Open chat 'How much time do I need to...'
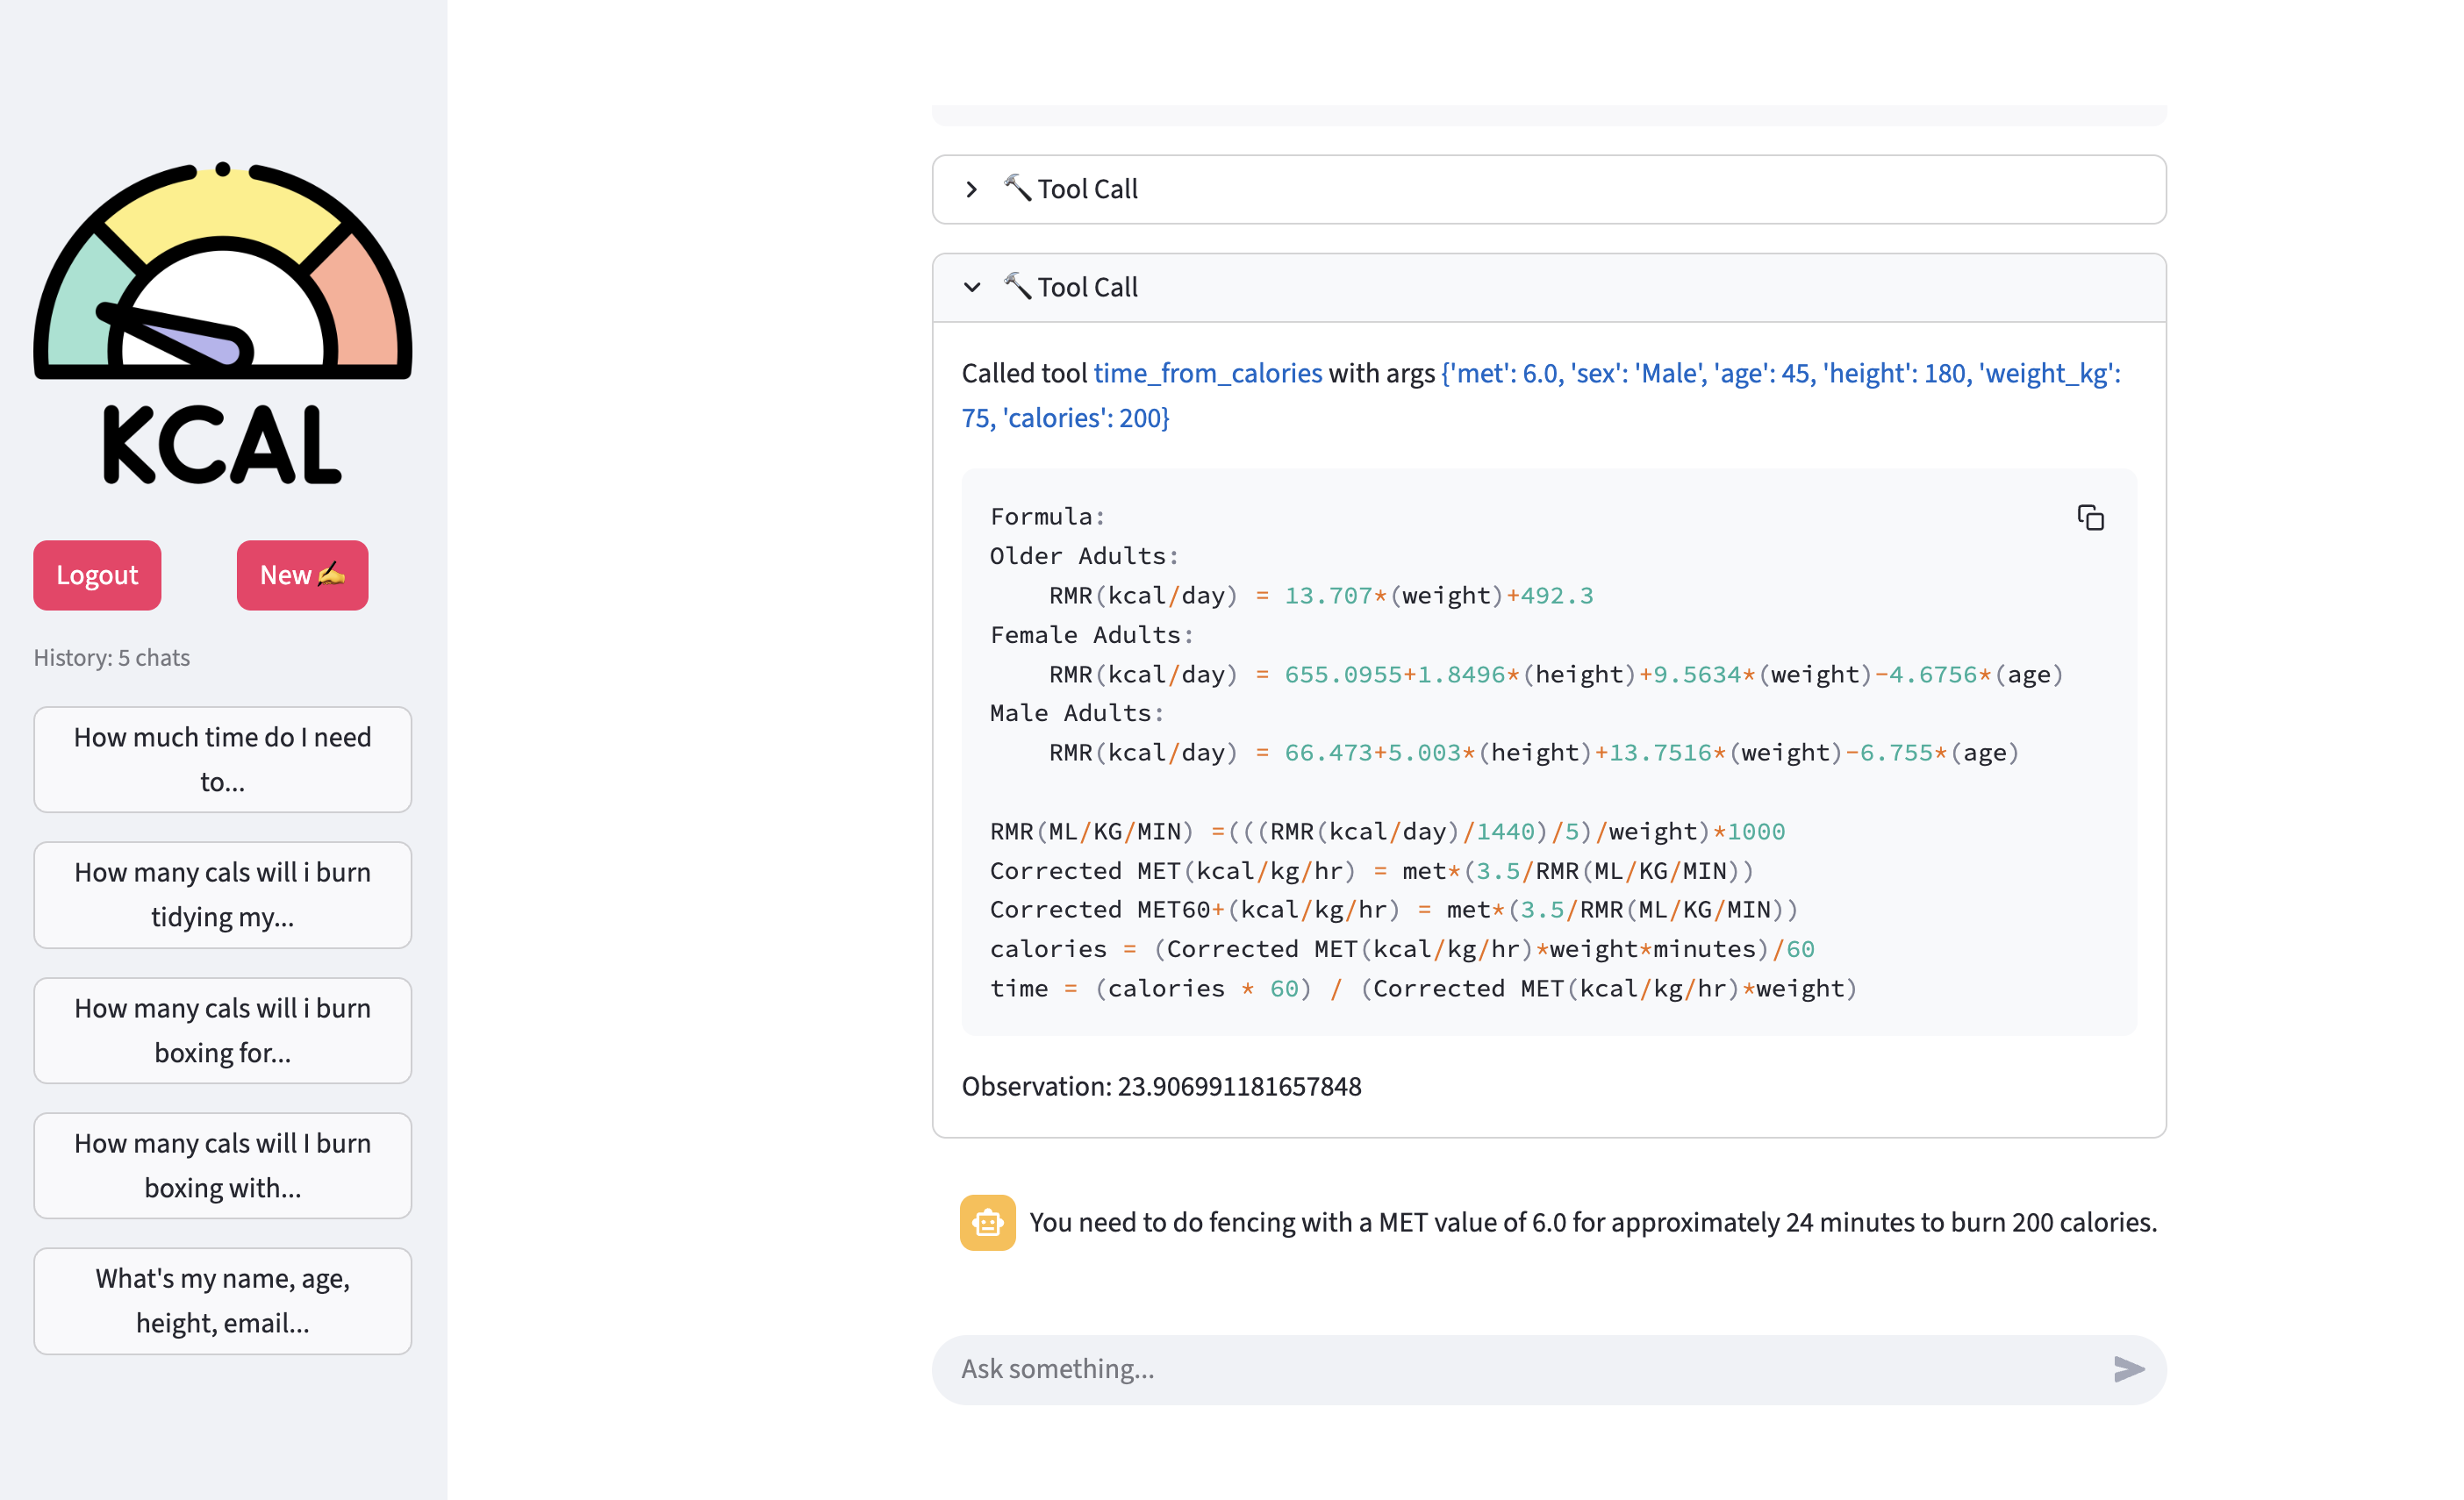Screen dimensions: 2464x1500 pyautogui.click(x=222, y=760)
